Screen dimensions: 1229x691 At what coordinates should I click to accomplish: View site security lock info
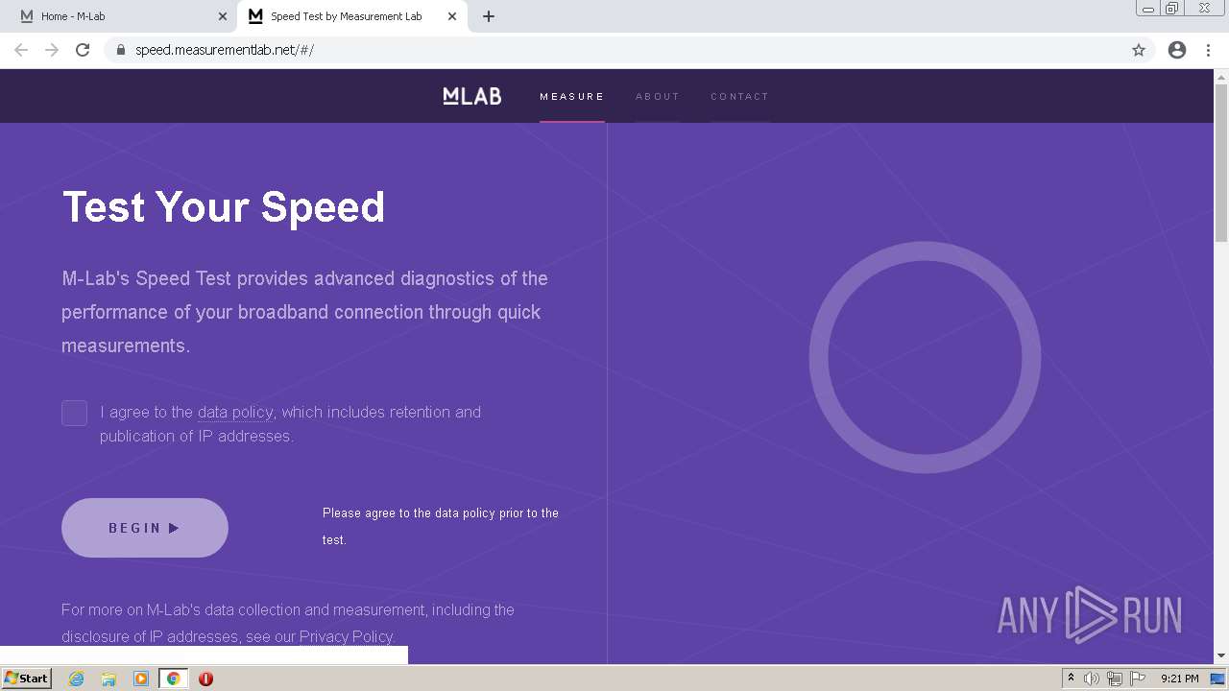(120, 50)
